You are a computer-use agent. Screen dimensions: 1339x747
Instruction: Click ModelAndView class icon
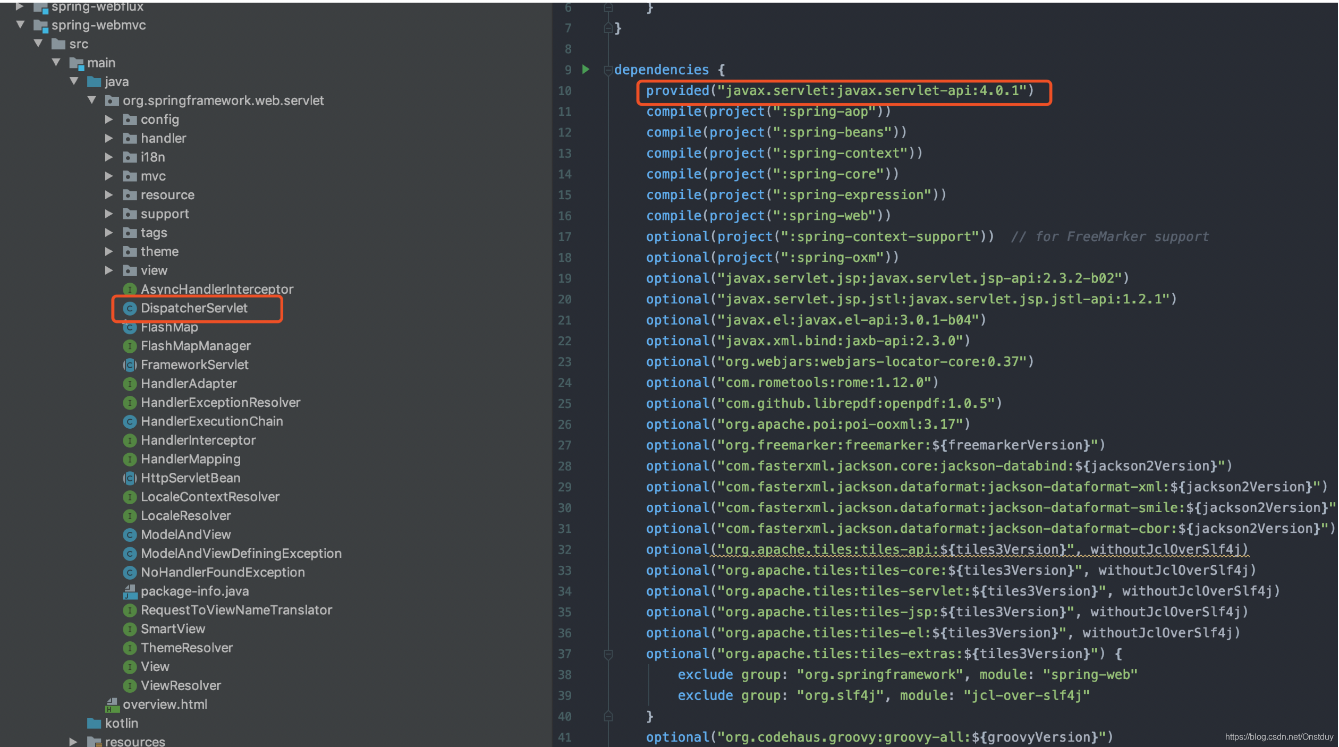point(130,534)
